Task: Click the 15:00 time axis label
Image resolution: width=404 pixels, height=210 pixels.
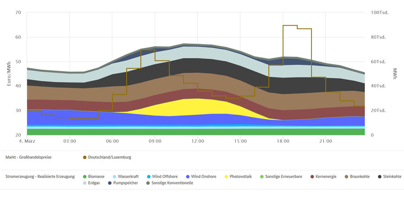Action: coord(240,141)
